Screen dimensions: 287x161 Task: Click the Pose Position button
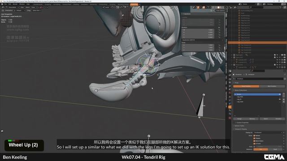[246, 86]
